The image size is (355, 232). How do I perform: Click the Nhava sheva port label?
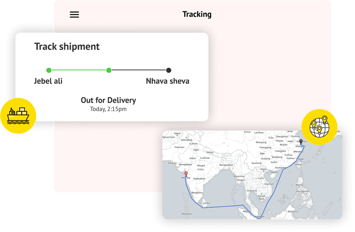tap(167, 81)
